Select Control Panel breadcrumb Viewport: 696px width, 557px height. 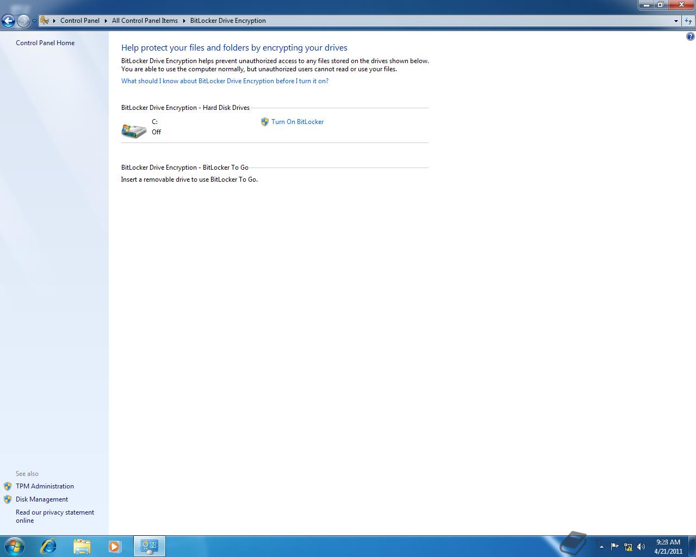(80, 21)
